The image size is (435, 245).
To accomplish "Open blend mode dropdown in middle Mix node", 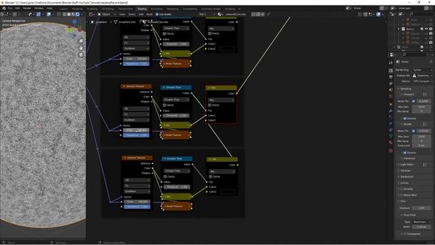I will (221, 100).
